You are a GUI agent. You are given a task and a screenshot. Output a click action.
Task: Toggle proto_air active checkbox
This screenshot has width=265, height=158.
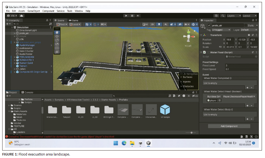tap(209, 25)
